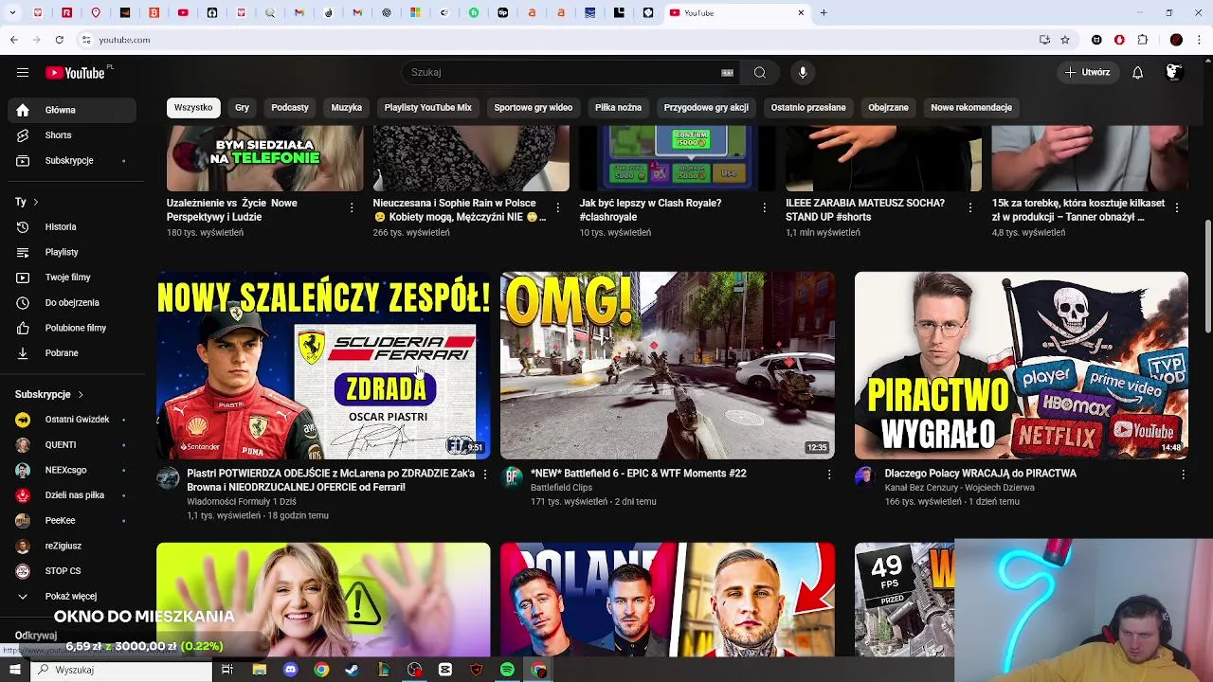Screen dimensions: 1213x682
Task: Expand the Ty section chevron
Action: pyautogui.click(x=36, y=202)
